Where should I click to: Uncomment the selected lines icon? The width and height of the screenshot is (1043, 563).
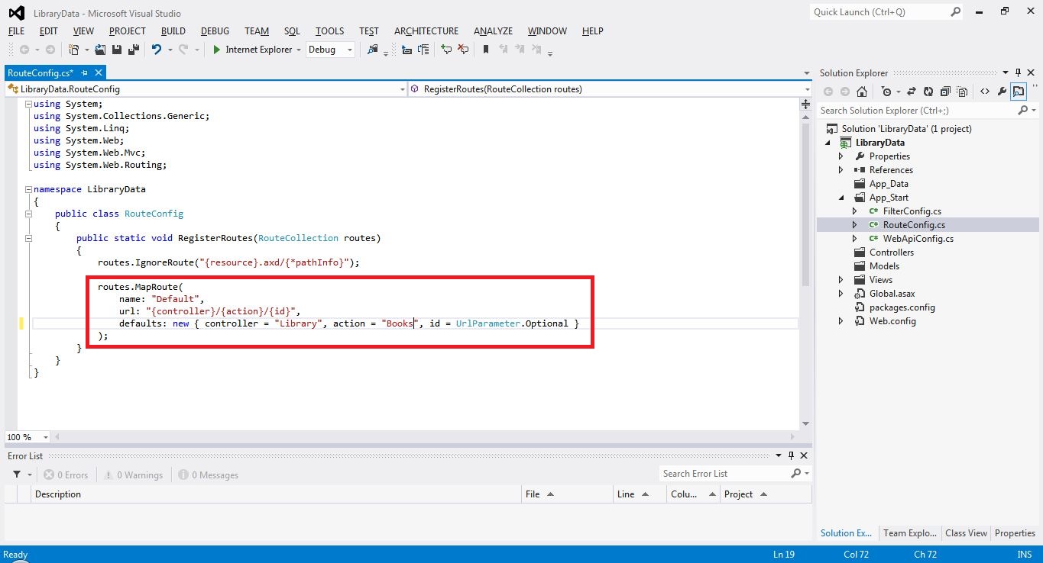click(463, 50)
